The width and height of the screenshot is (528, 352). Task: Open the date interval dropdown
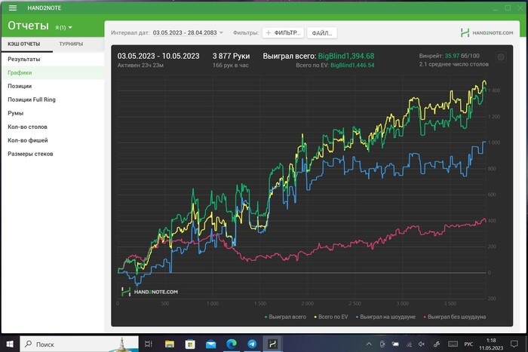coord(188,32)
